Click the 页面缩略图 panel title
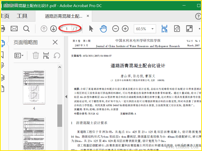 coord(26,42)
